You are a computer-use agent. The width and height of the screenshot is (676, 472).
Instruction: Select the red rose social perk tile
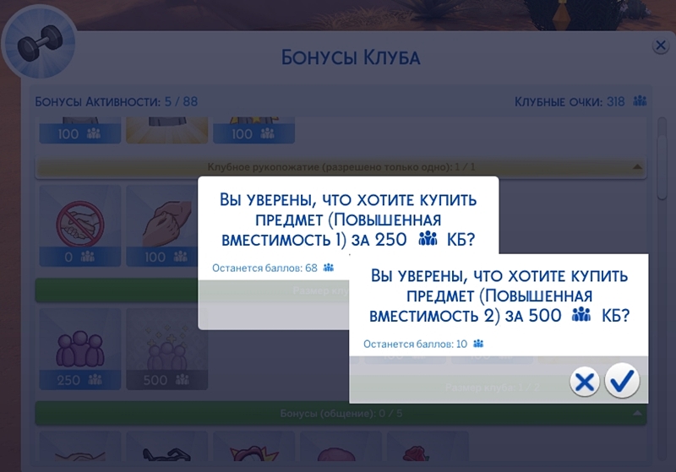click(428, 447)
